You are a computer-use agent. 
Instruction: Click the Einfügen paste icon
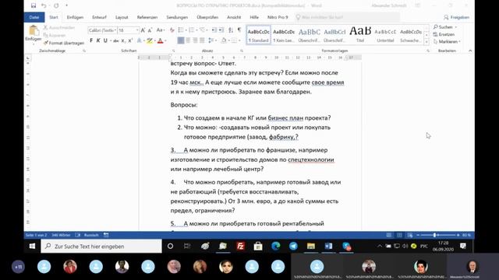click(x=34, y=31)
